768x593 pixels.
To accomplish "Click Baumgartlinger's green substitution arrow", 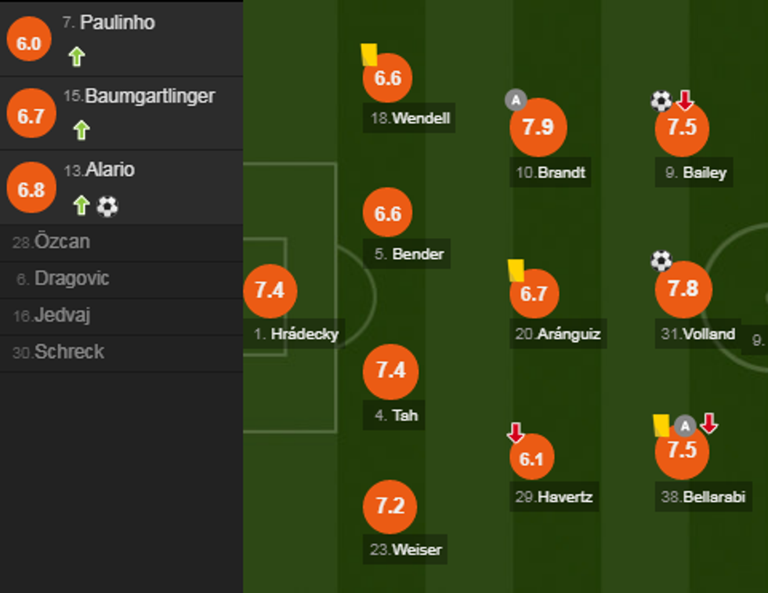I will pos(81,130).
